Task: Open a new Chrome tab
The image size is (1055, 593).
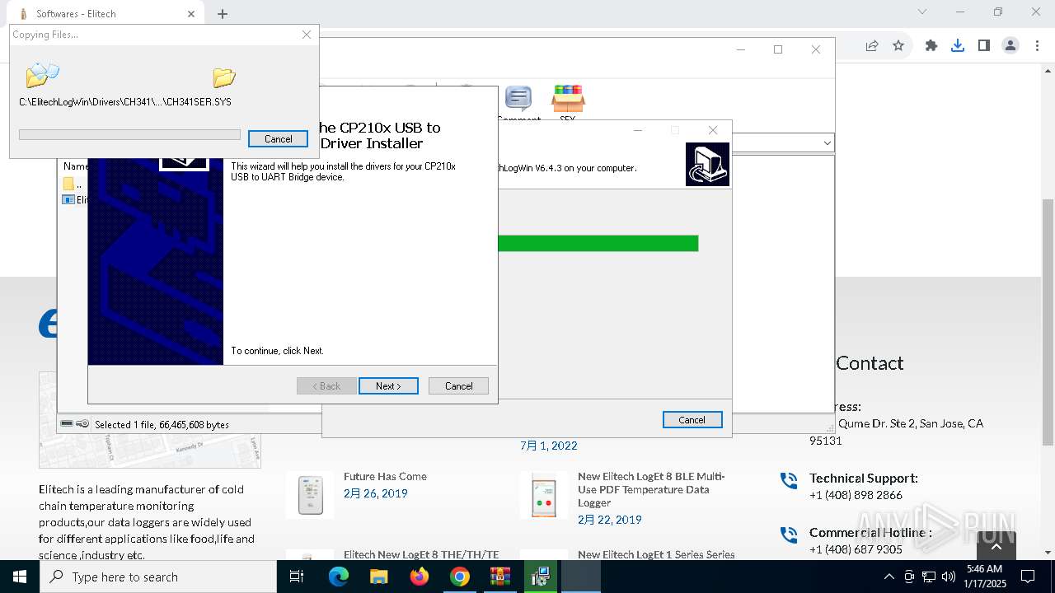Action: click(x=223, y=14)
